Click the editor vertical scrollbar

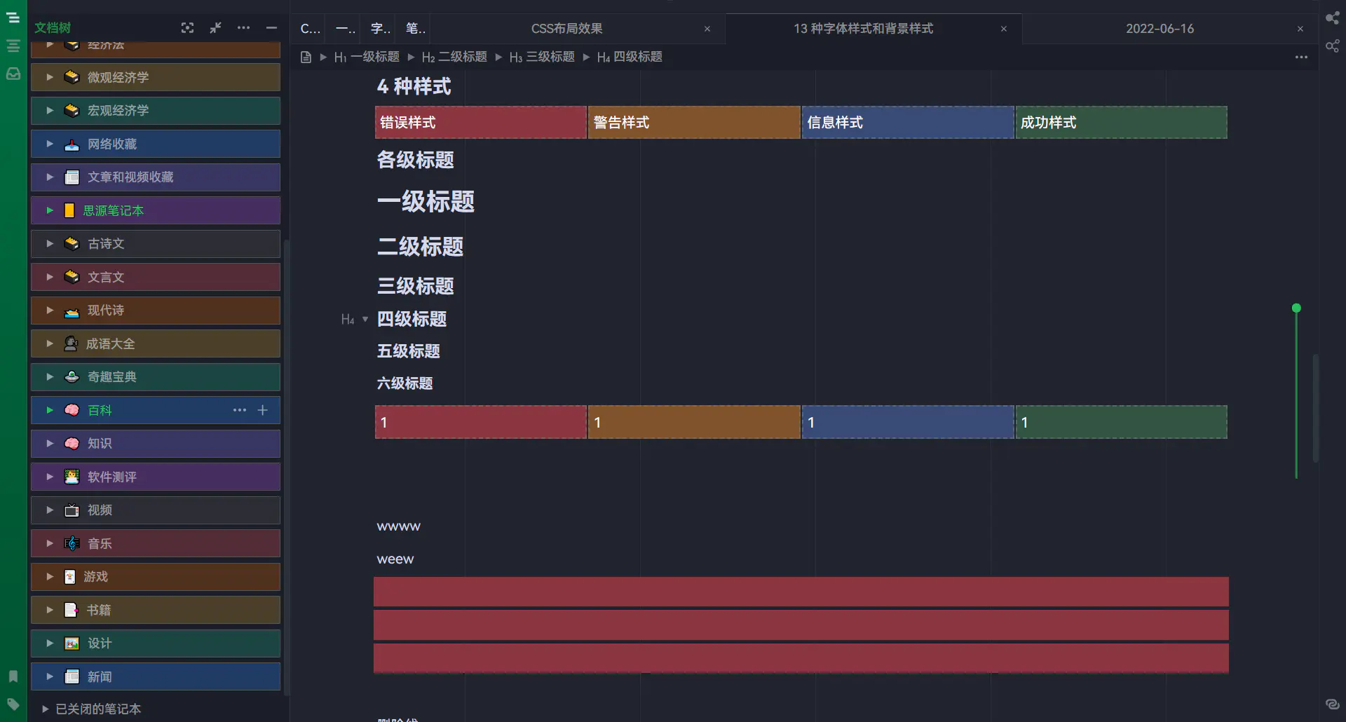1316,408
